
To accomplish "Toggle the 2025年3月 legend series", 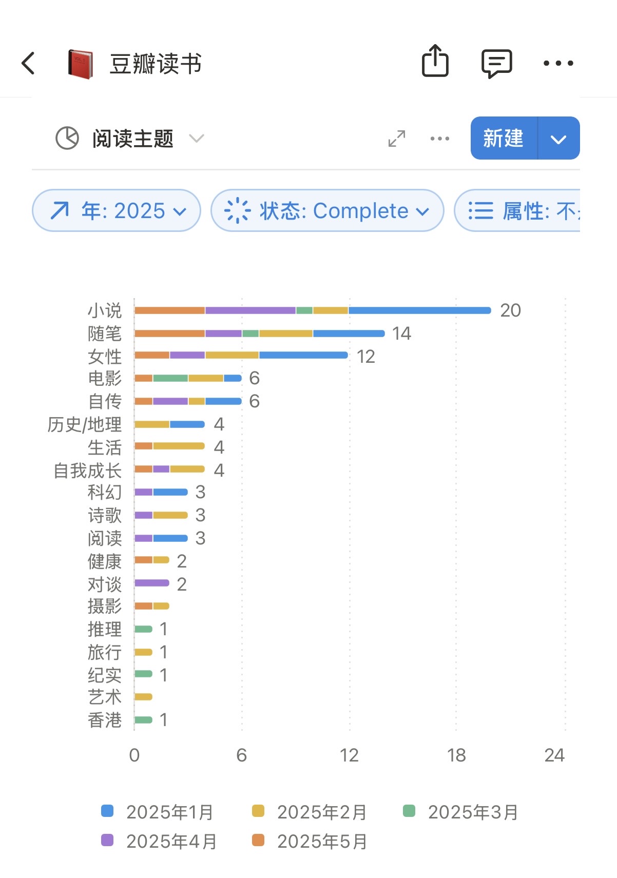I will (x=460, y=812).
